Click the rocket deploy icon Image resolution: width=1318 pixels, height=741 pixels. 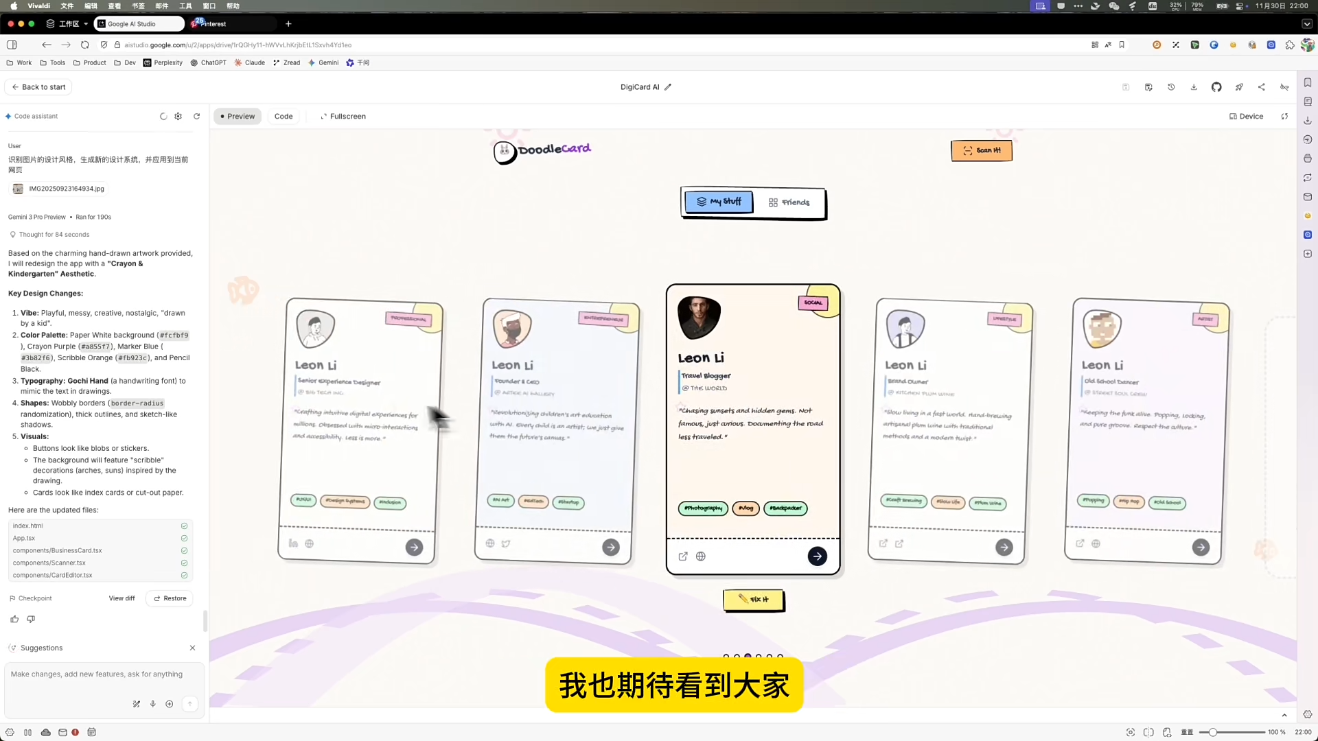(x=1239, y=87)
